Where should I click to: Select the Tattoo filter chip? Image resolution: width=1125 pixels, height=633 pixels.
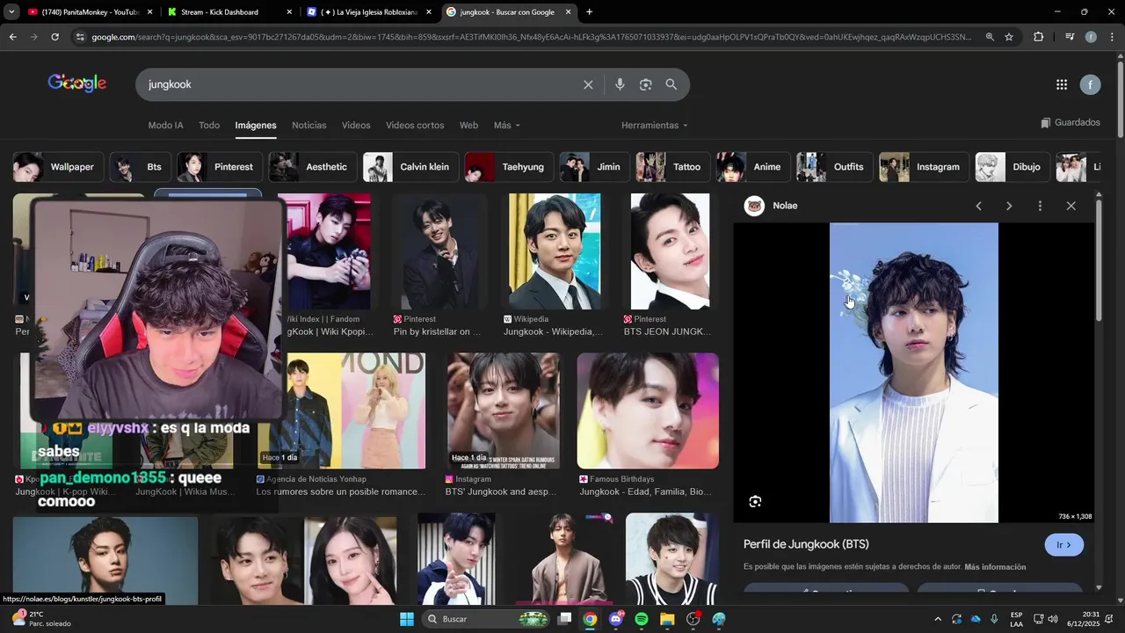click(x=673, y=167)
